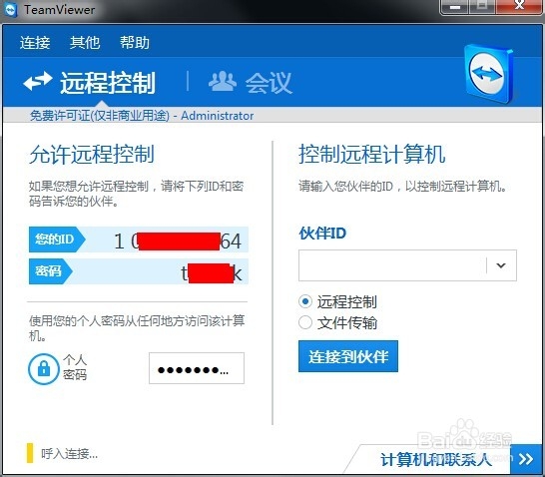Click the 伙伴ID label
The height and width of the screenshot is (477, 545).
point(322,234)
